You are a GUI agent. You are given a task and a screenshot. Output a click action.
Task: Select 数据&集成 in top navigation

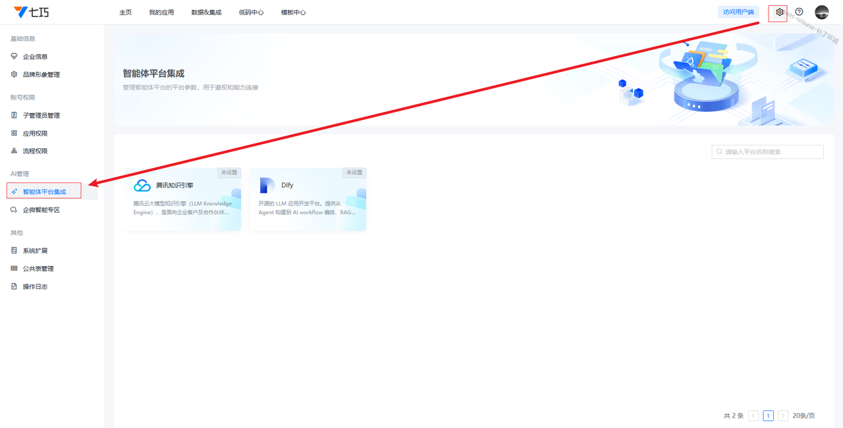coord(206,13)
